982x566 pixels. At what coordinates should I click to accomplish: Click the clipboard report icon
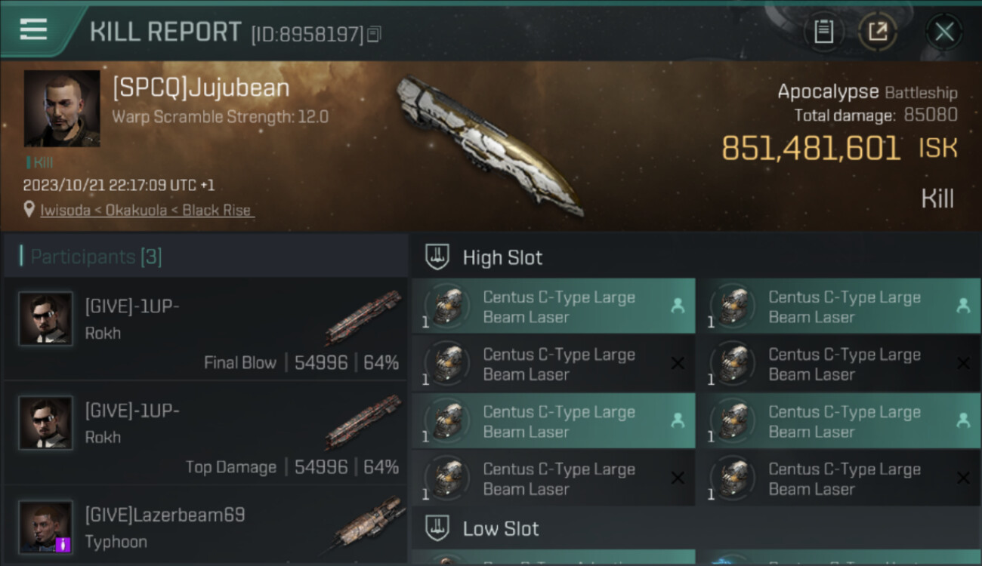pyautogui.click(x=823, y=32)
